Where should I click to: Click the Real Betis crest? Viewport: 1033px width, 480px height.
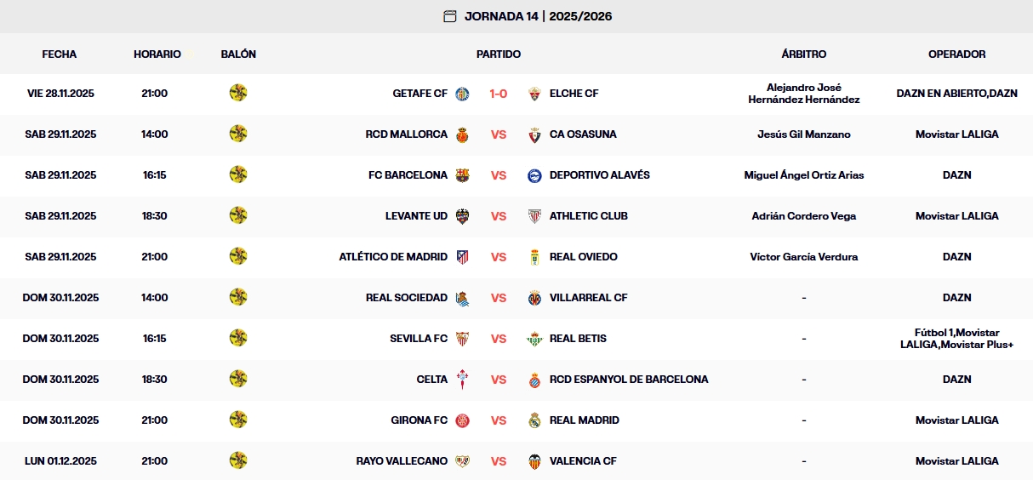coord(534,339)
